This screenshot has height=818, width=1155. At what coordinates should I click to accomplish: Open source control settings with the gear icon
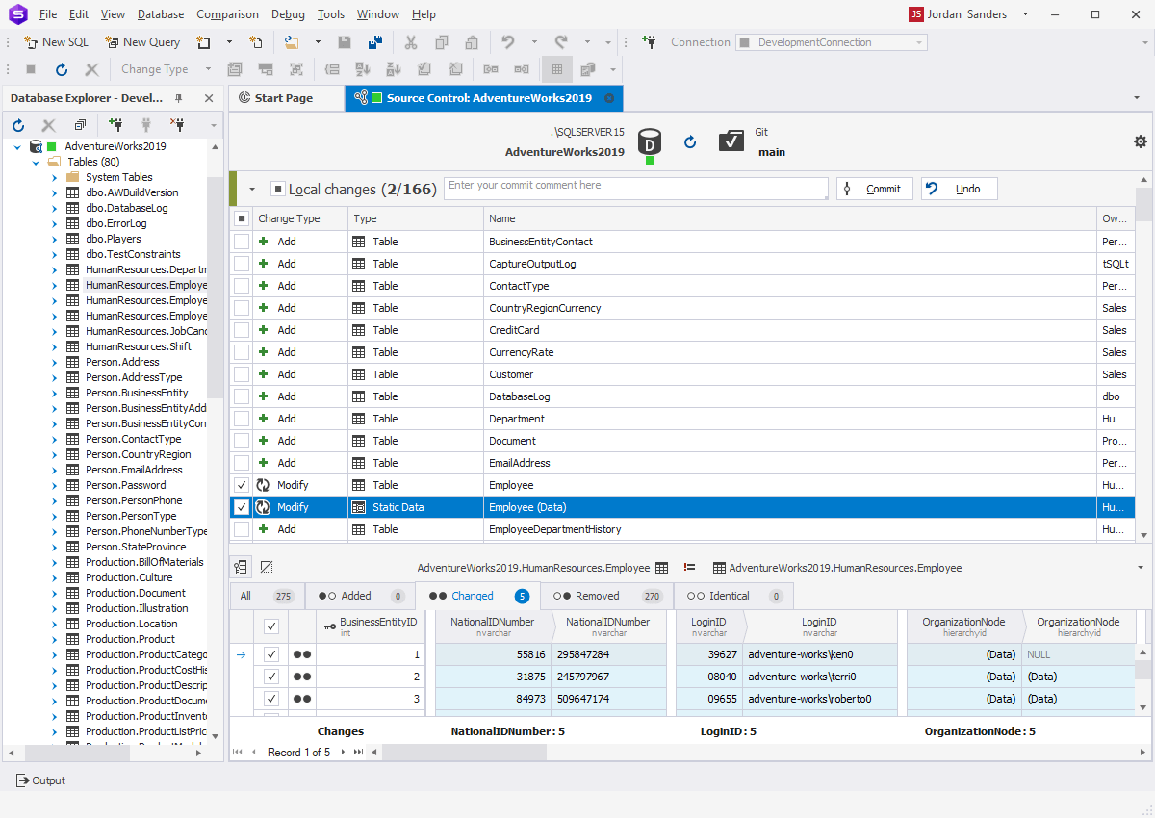pos(1141,141)
